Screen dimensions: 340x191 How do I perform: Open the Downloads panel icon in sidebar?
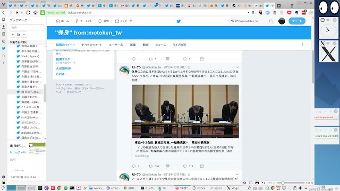click(x=4, y=27)
